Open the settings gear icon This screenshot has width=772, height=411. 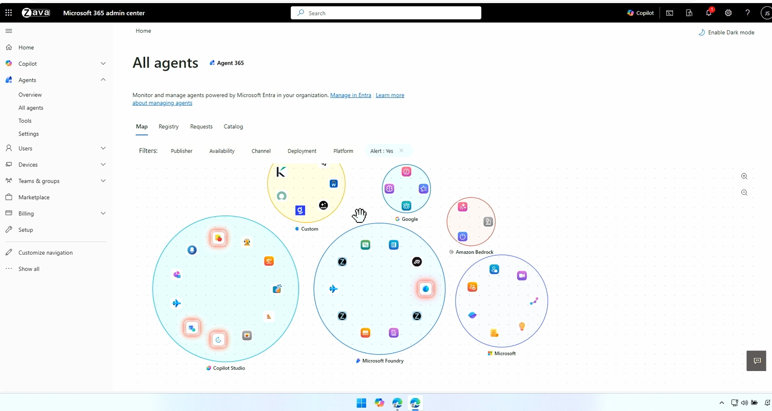[x=728, y=13]
